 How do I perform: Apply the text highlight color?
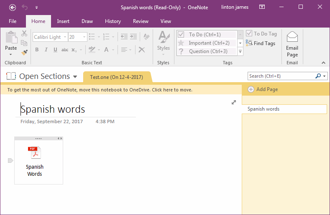(92, 50)
